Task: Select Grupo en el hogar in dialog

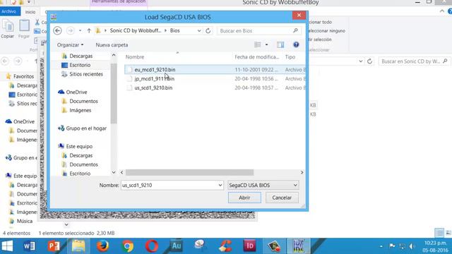Action: (86, 128)
